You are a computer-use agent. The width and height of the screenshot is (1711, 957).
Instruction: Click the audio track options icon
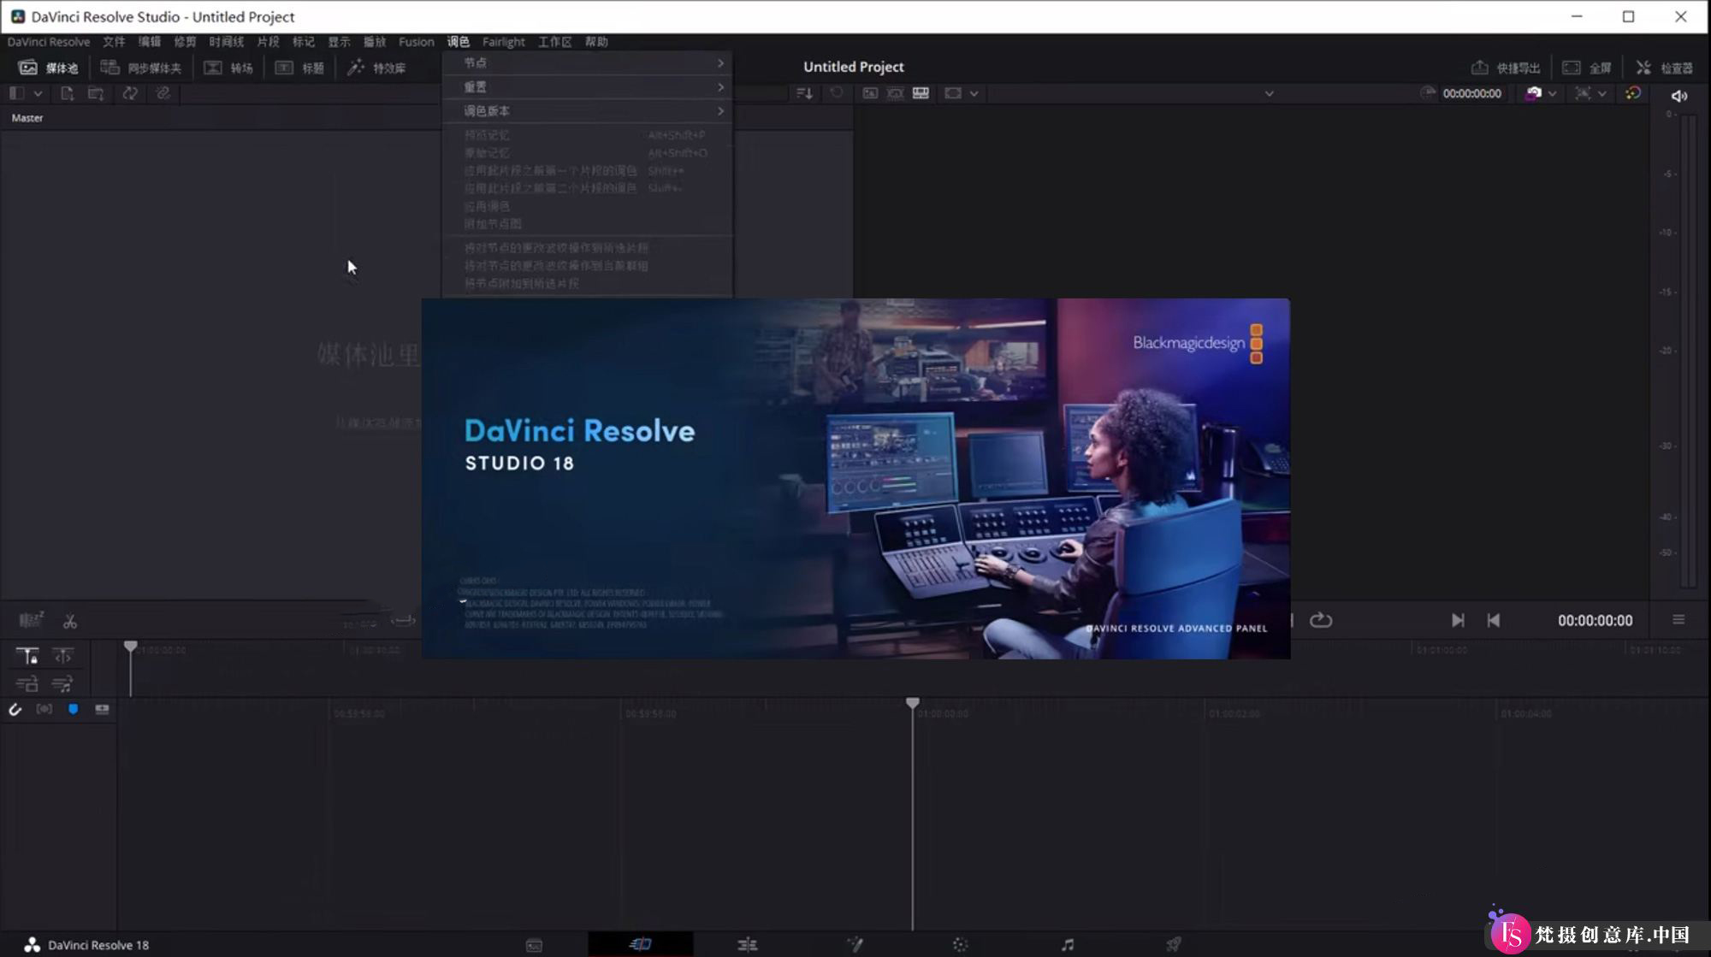62,683
